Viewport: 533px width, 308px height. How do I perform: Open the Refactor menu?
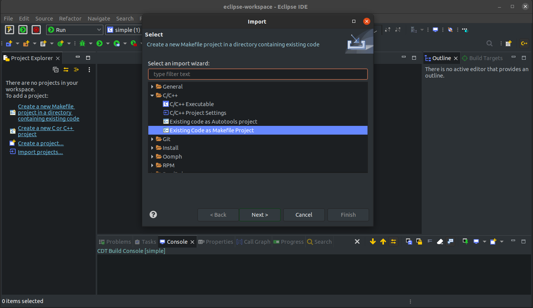70,18
